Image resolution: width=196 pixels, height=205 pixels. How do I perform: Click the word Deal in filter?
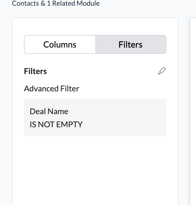[36, 111]
